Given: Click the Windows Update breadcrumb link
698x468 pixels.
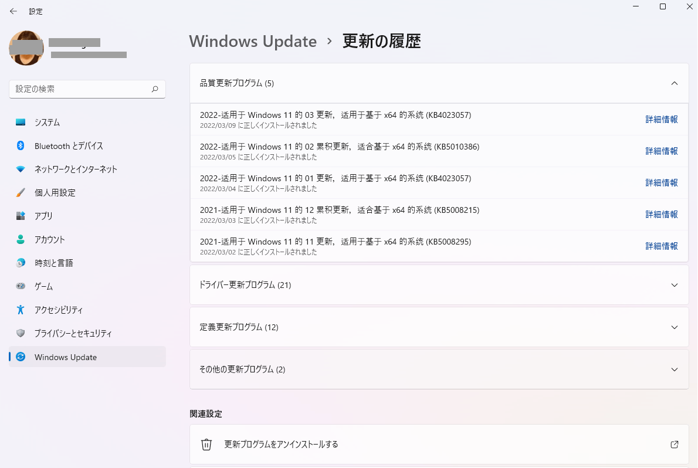Looking at the screenshot, I should coord(253,41).
